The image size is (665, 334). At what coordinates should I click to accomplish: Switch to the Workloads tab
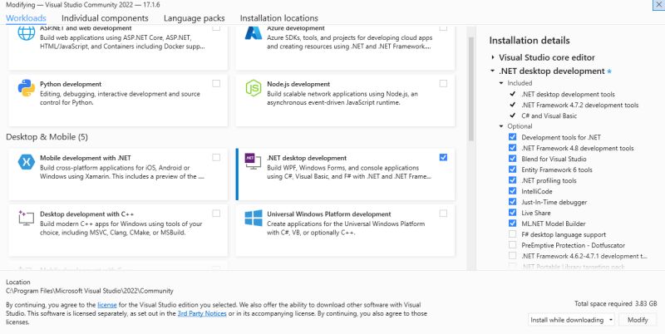26,18
